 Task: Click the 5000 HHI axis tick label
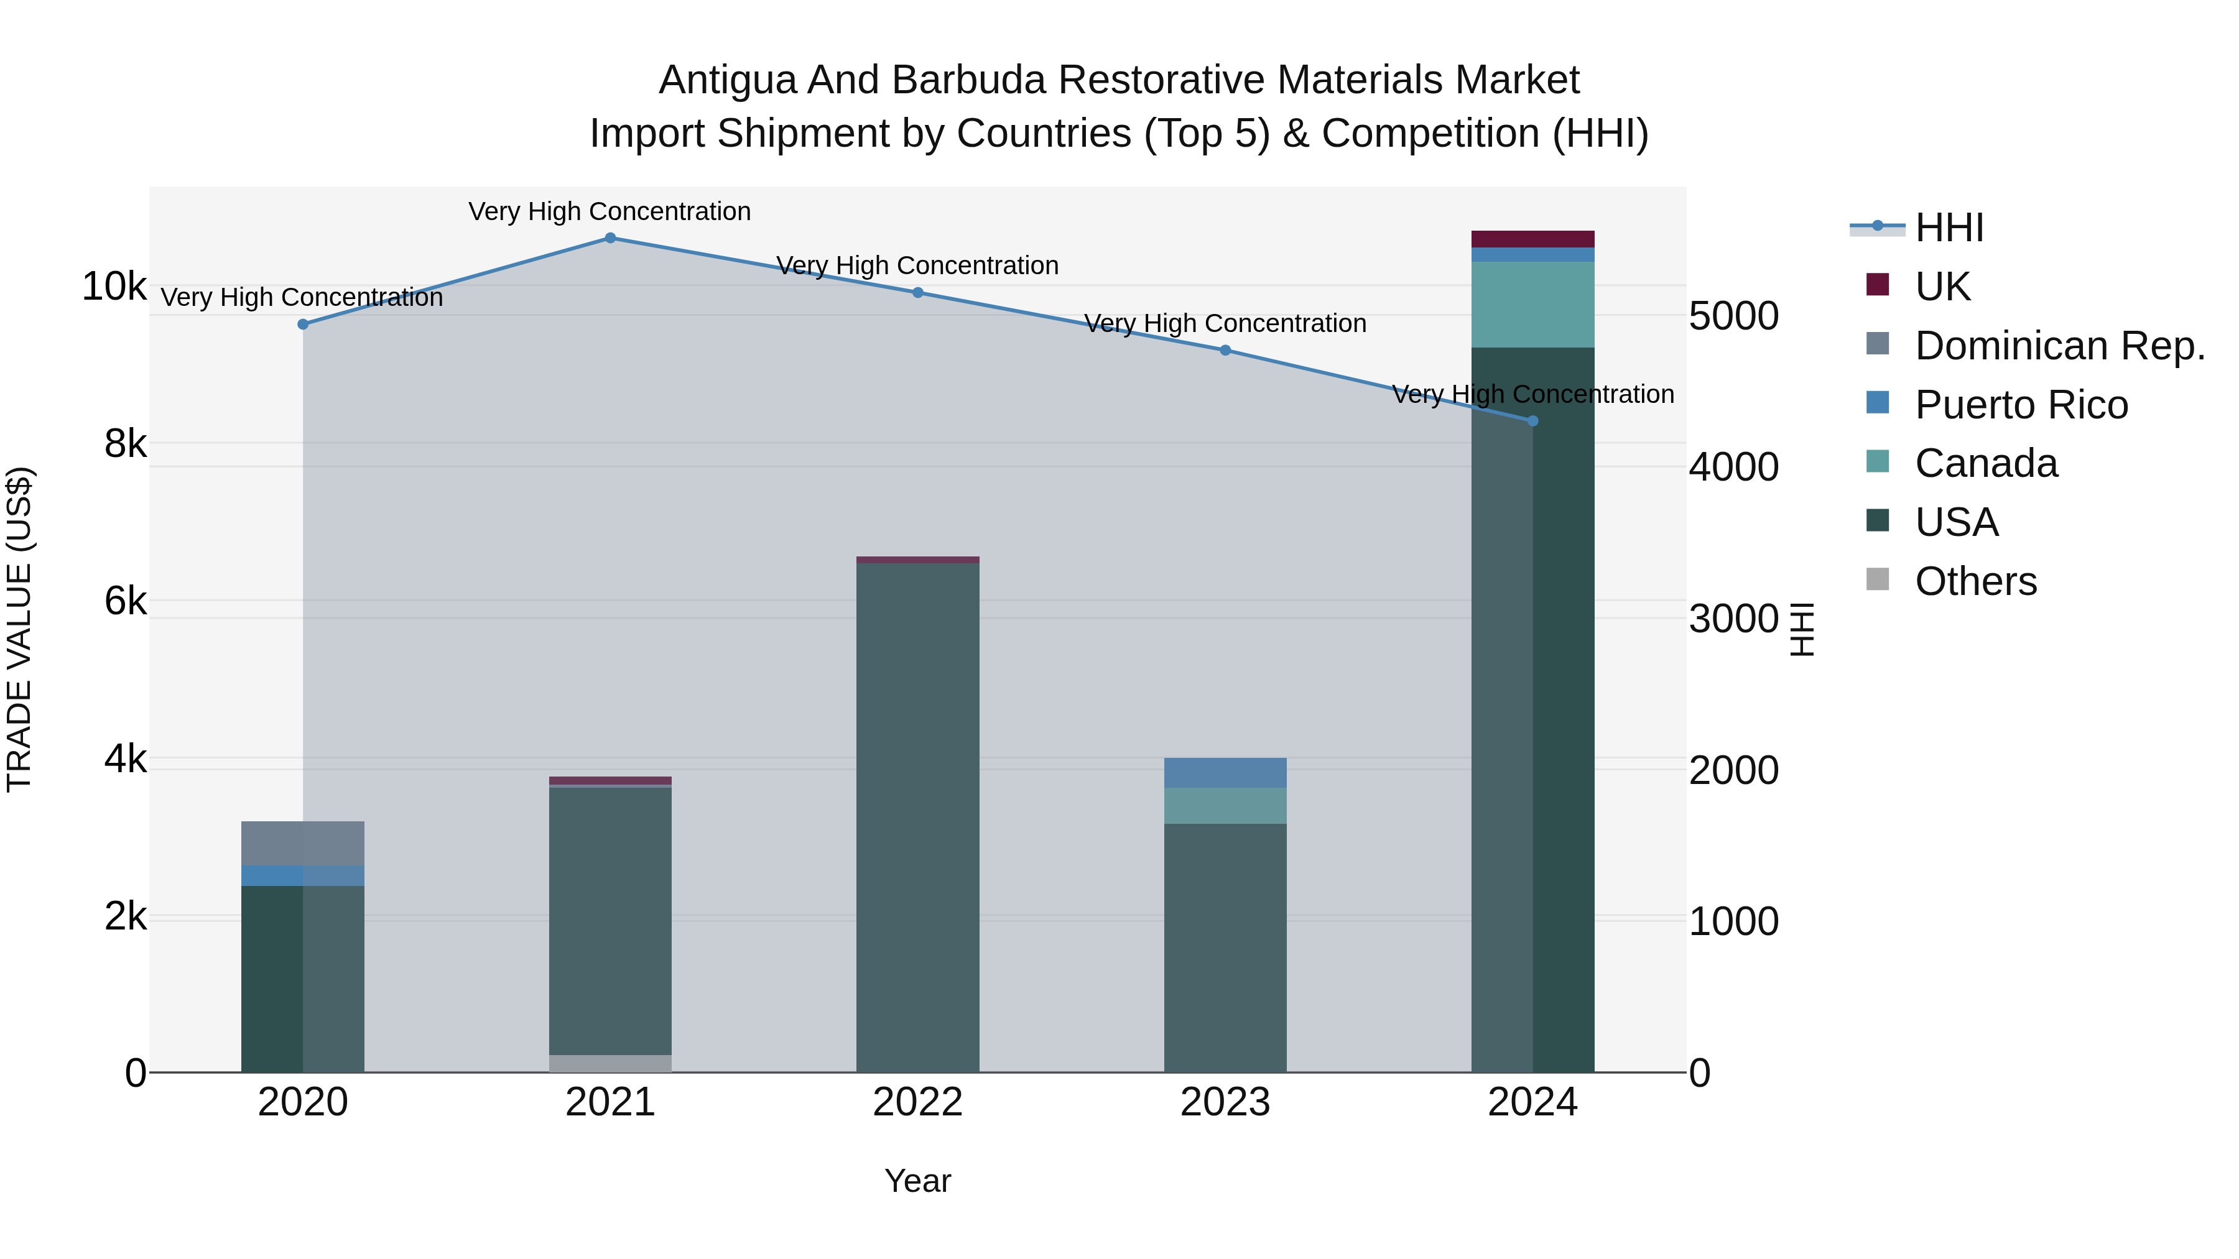click(1734, 316)
